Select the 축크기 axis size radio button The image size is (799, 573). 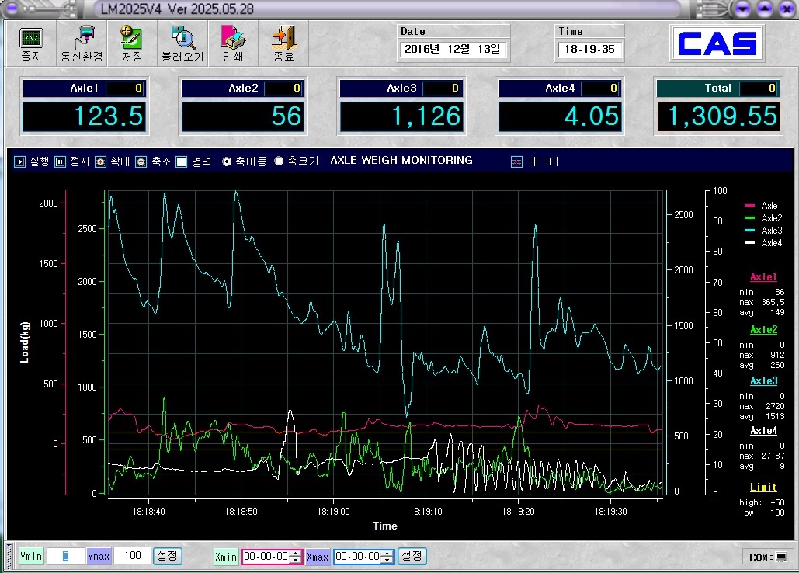(279, 161)
